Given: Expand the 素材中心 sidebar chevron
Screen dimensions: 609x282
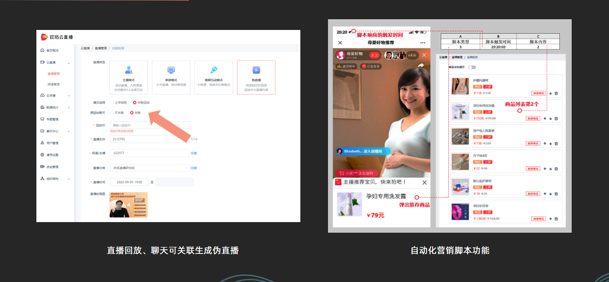Looking at the screenshot, I should (69, 131).
